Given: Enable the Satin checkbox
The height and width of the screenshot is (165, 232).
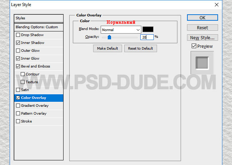Looking at the screenshot, I should pos(18,90).
